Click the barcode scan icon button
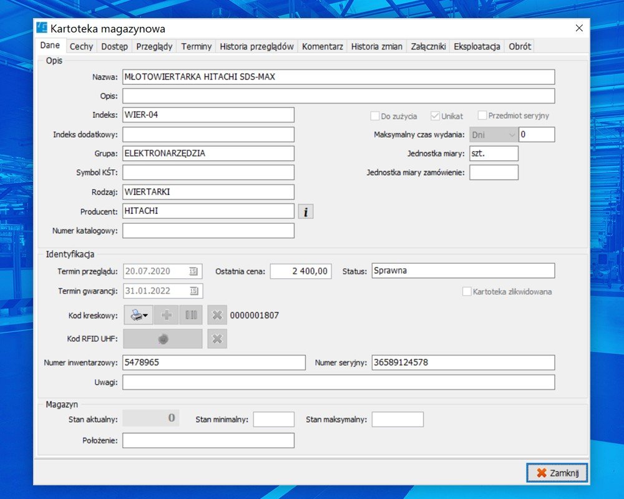624x499 pixels. click(191, 316)
